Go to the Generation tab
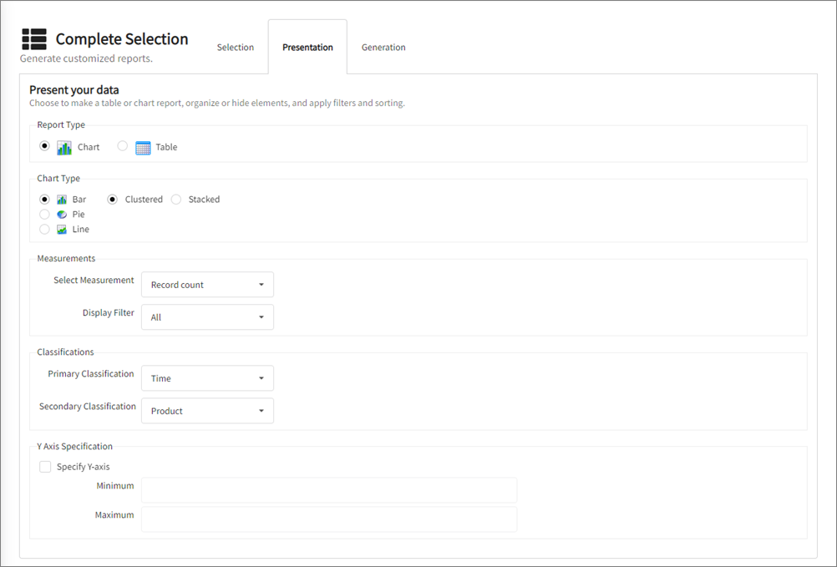 (383, 48)
